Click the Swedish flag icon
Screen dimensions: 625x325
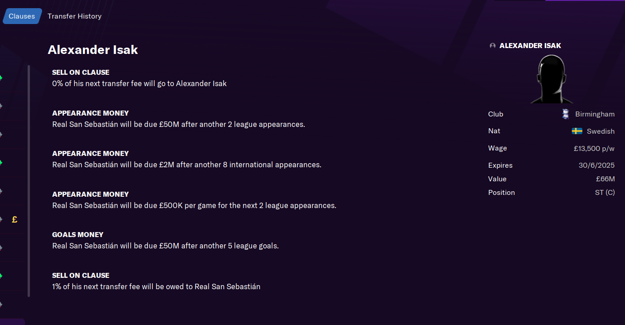point(577,131)
